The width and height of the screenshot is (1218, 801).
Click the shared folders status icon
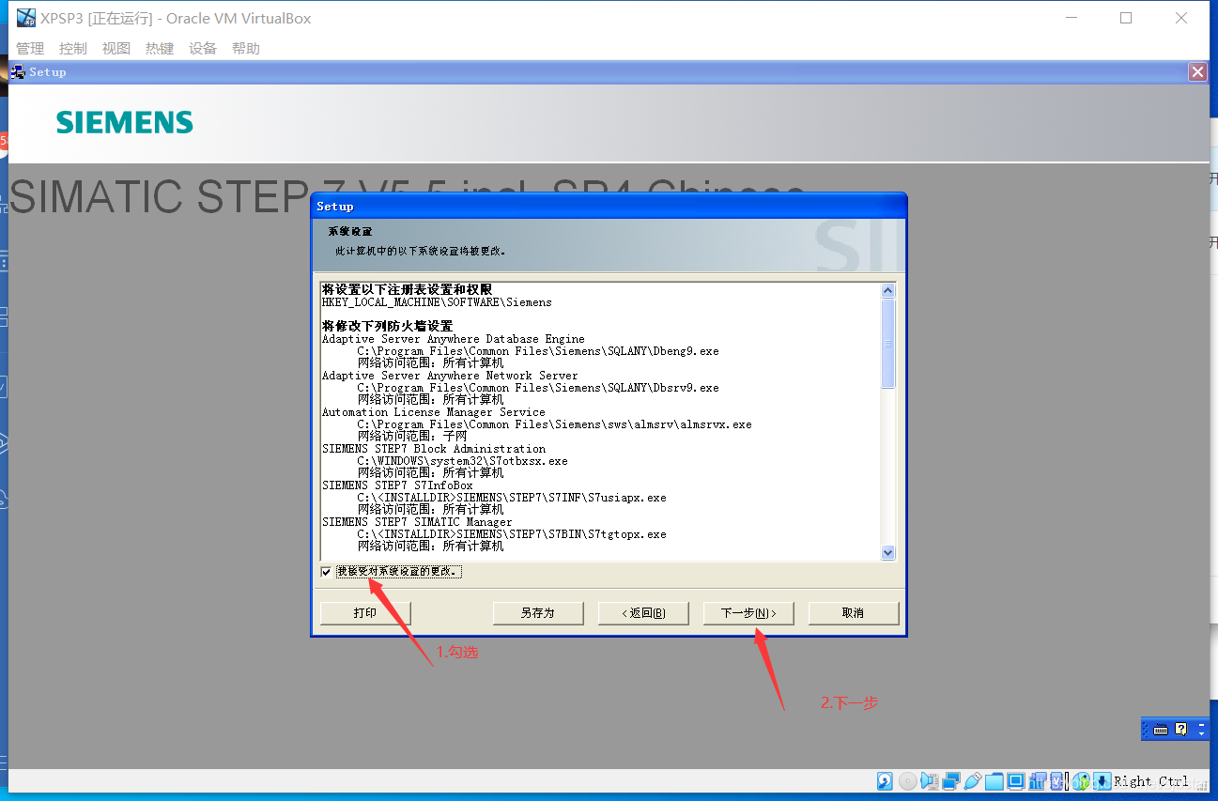[x=994, y=781]
